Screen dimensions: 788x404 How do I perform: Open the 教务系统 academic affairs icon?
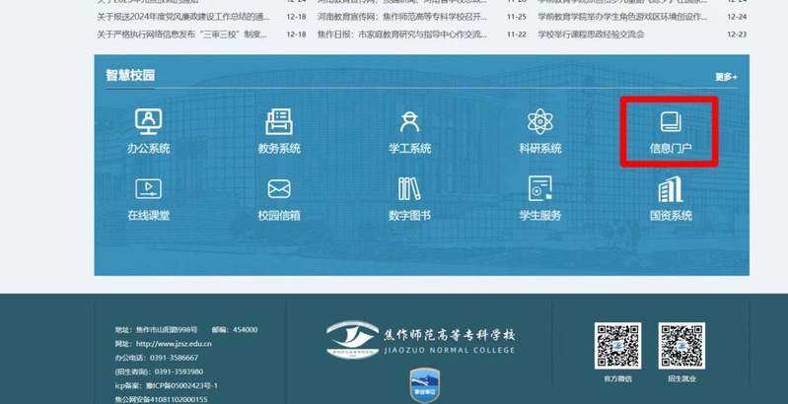[279, 131]
